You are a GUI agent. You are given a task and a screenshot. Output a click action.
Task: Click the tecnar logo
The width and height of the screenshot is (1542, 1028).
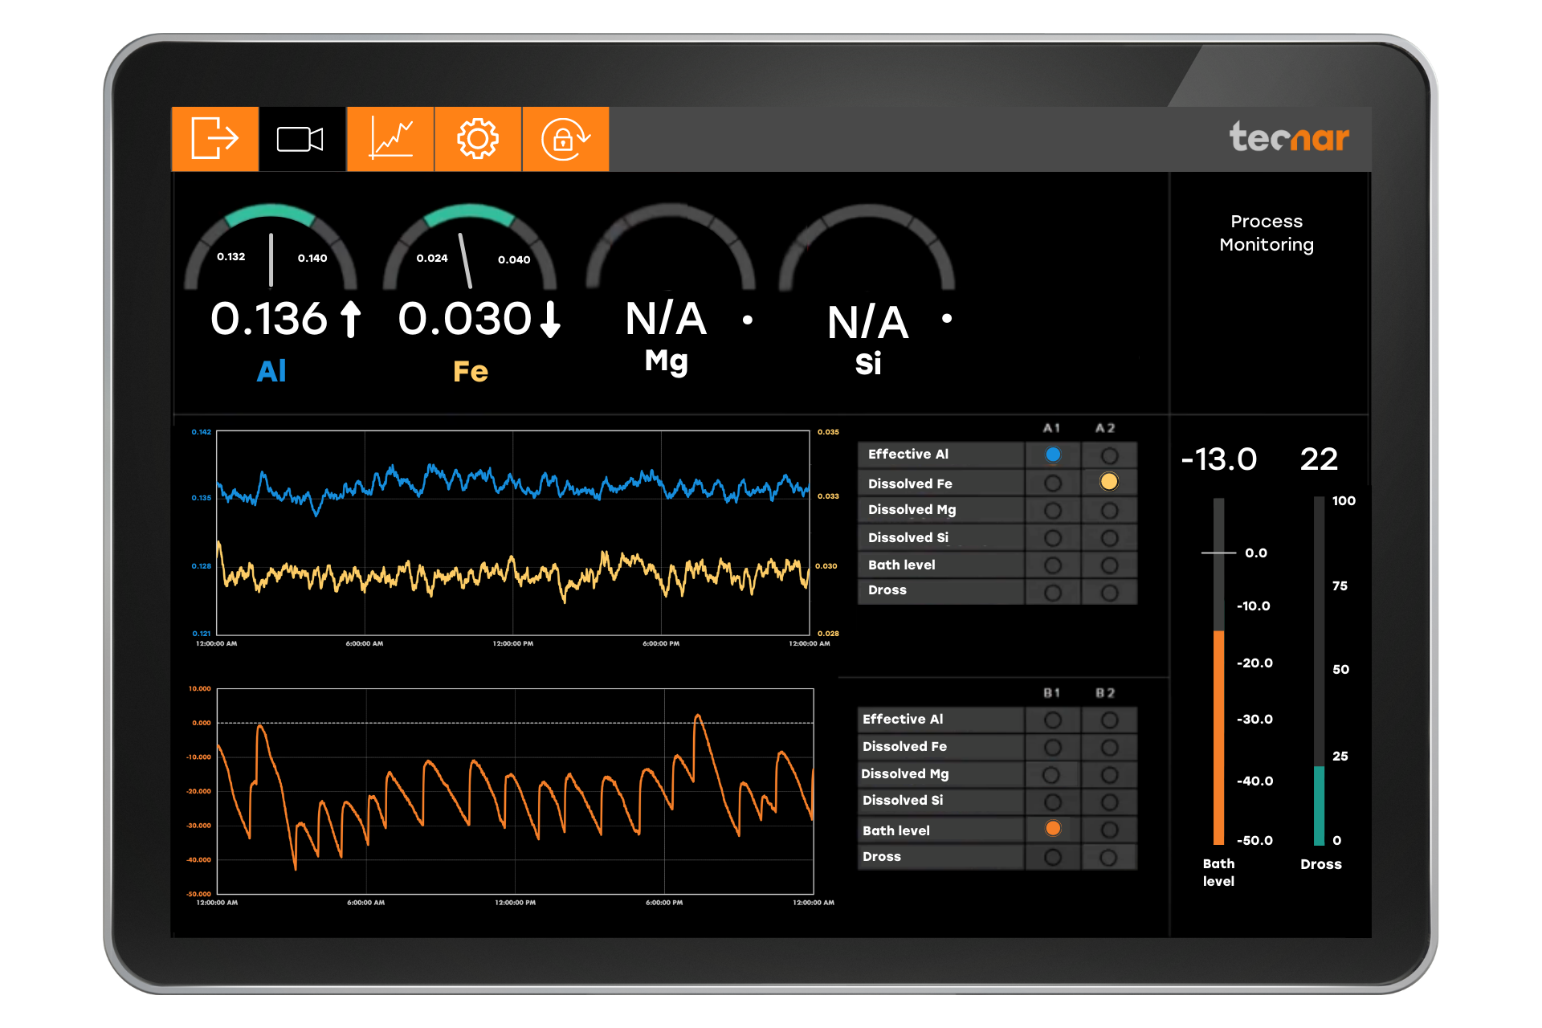coord(1290,138)
